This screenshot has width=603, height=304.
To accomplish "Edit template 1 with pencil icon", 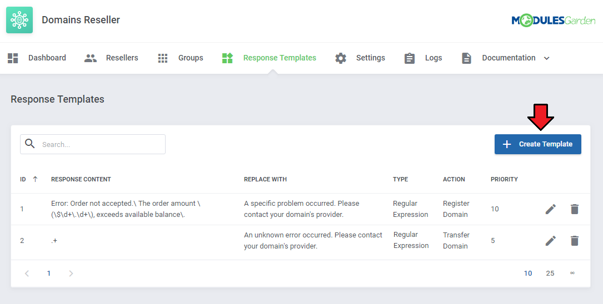I will click(x=551, y=209).
